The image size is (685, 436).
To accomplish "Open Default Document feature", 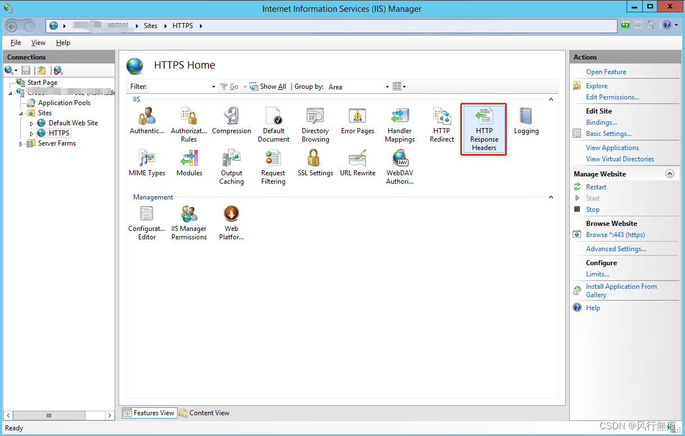I will tap(274, 125).
